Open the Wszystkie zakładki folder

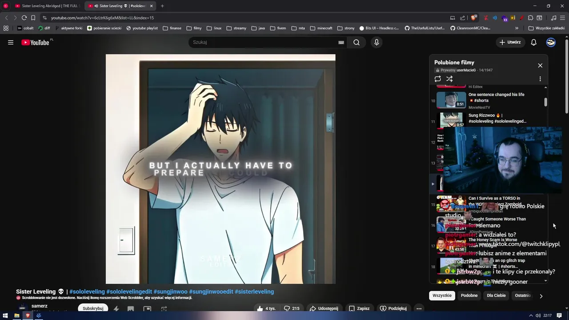click(x=546, y=28)
